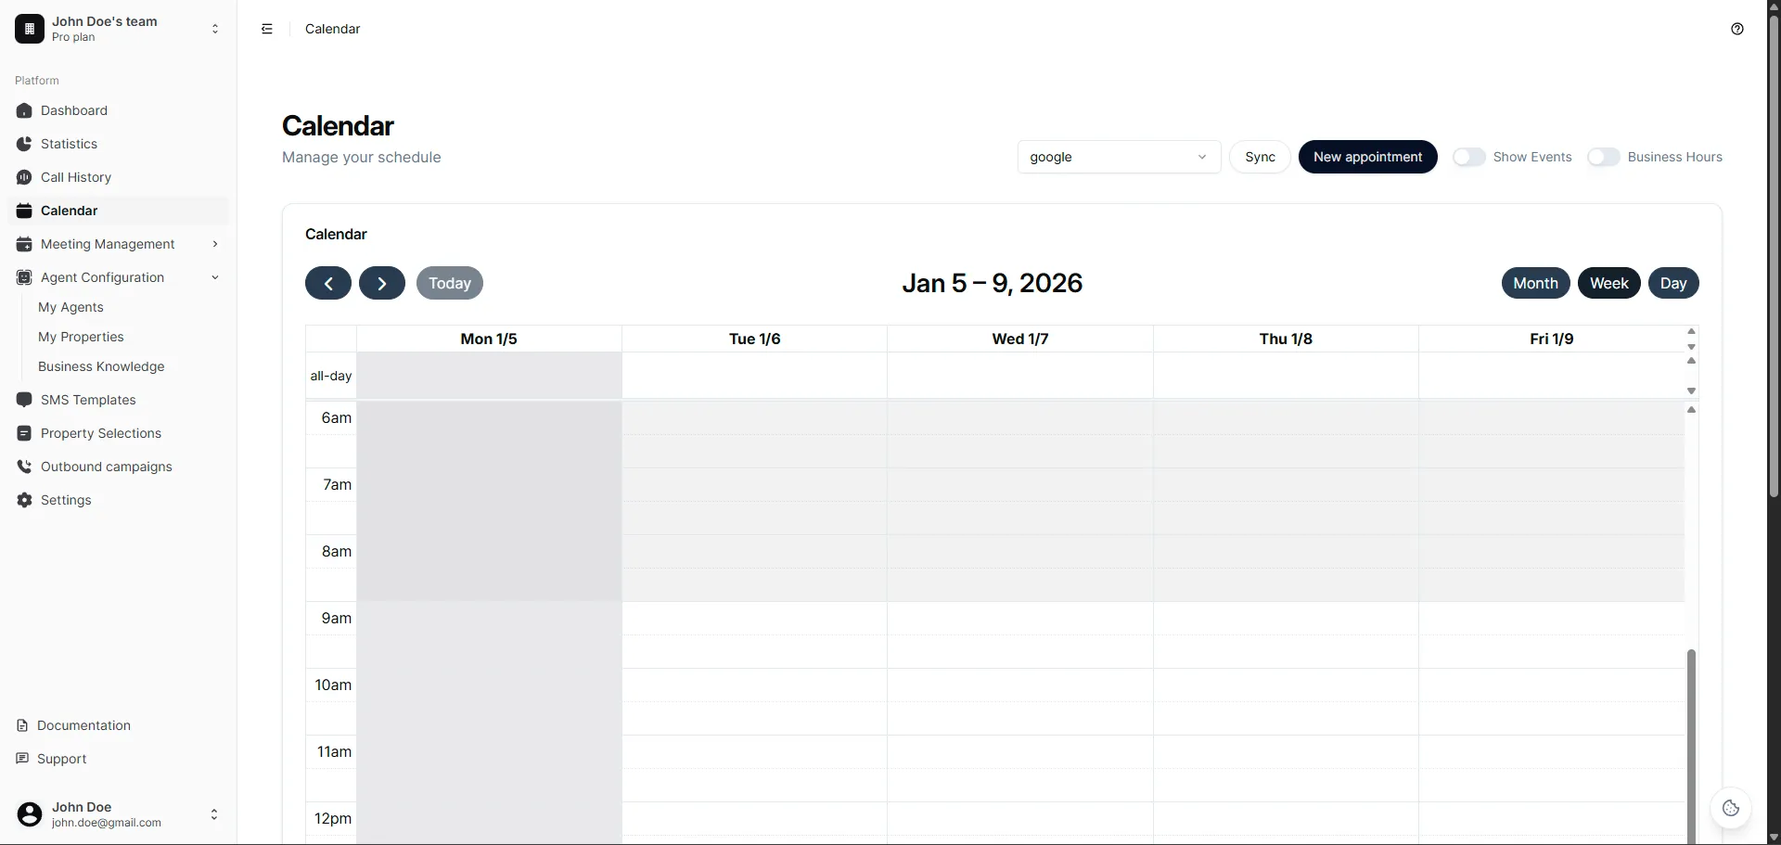This screenshot has height=845, width=1781.
Task: Toggle dark mode with the moon button
Action: (1731, 808)
